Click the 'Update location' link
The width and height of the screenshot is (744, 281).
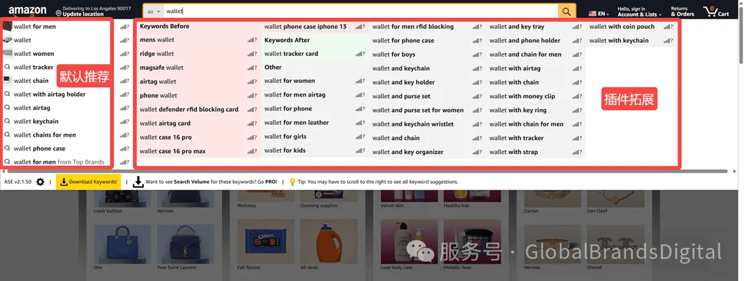click(83, 14)
